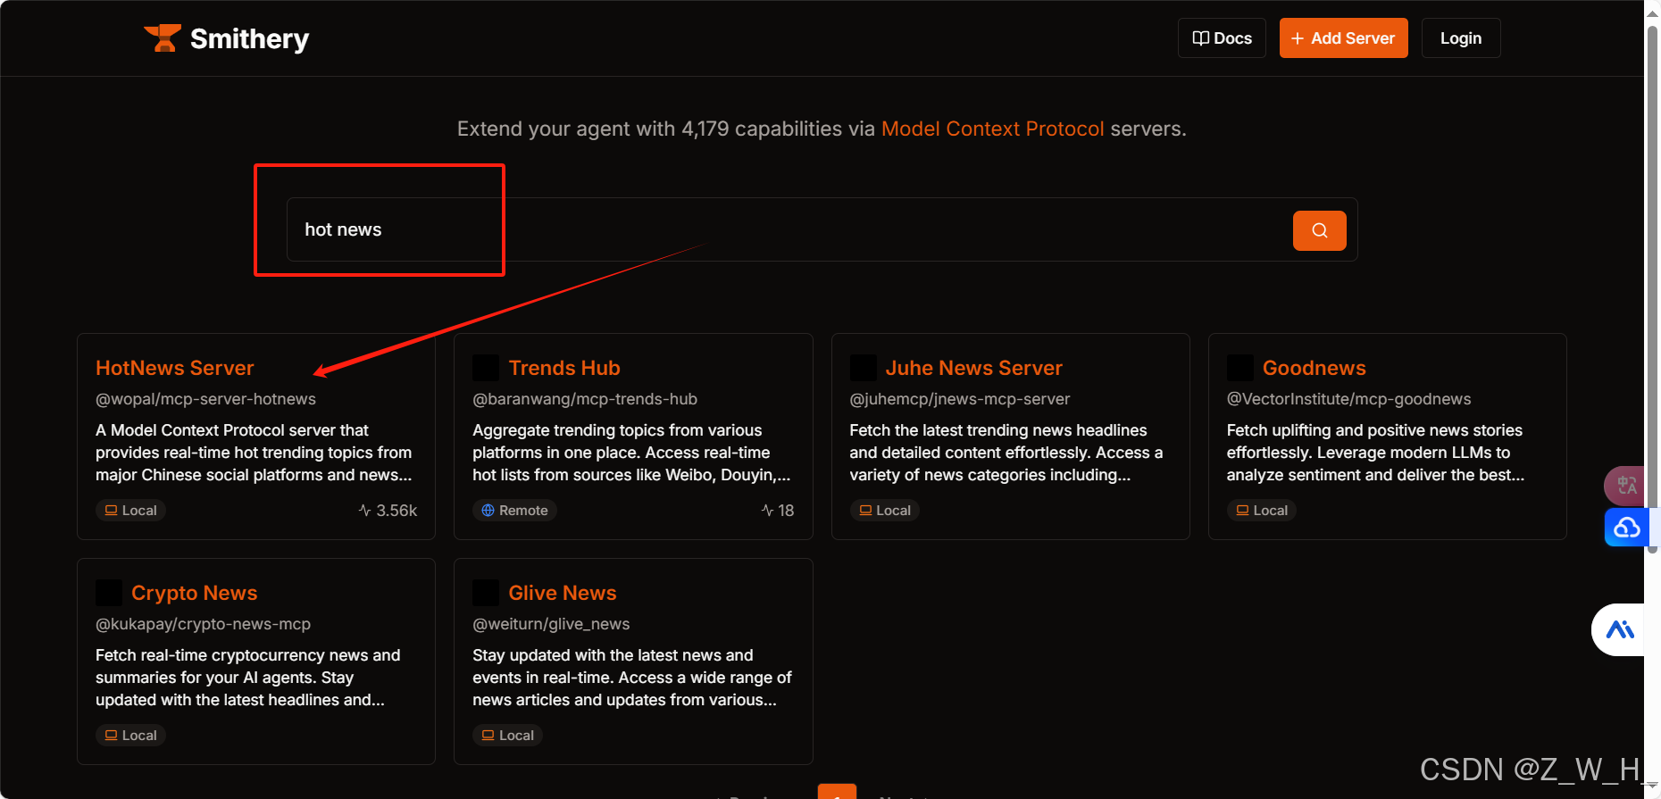Click the blue cloud extension icon
This screenshot has height=799, width=1661.
(x=1626, y=528)
